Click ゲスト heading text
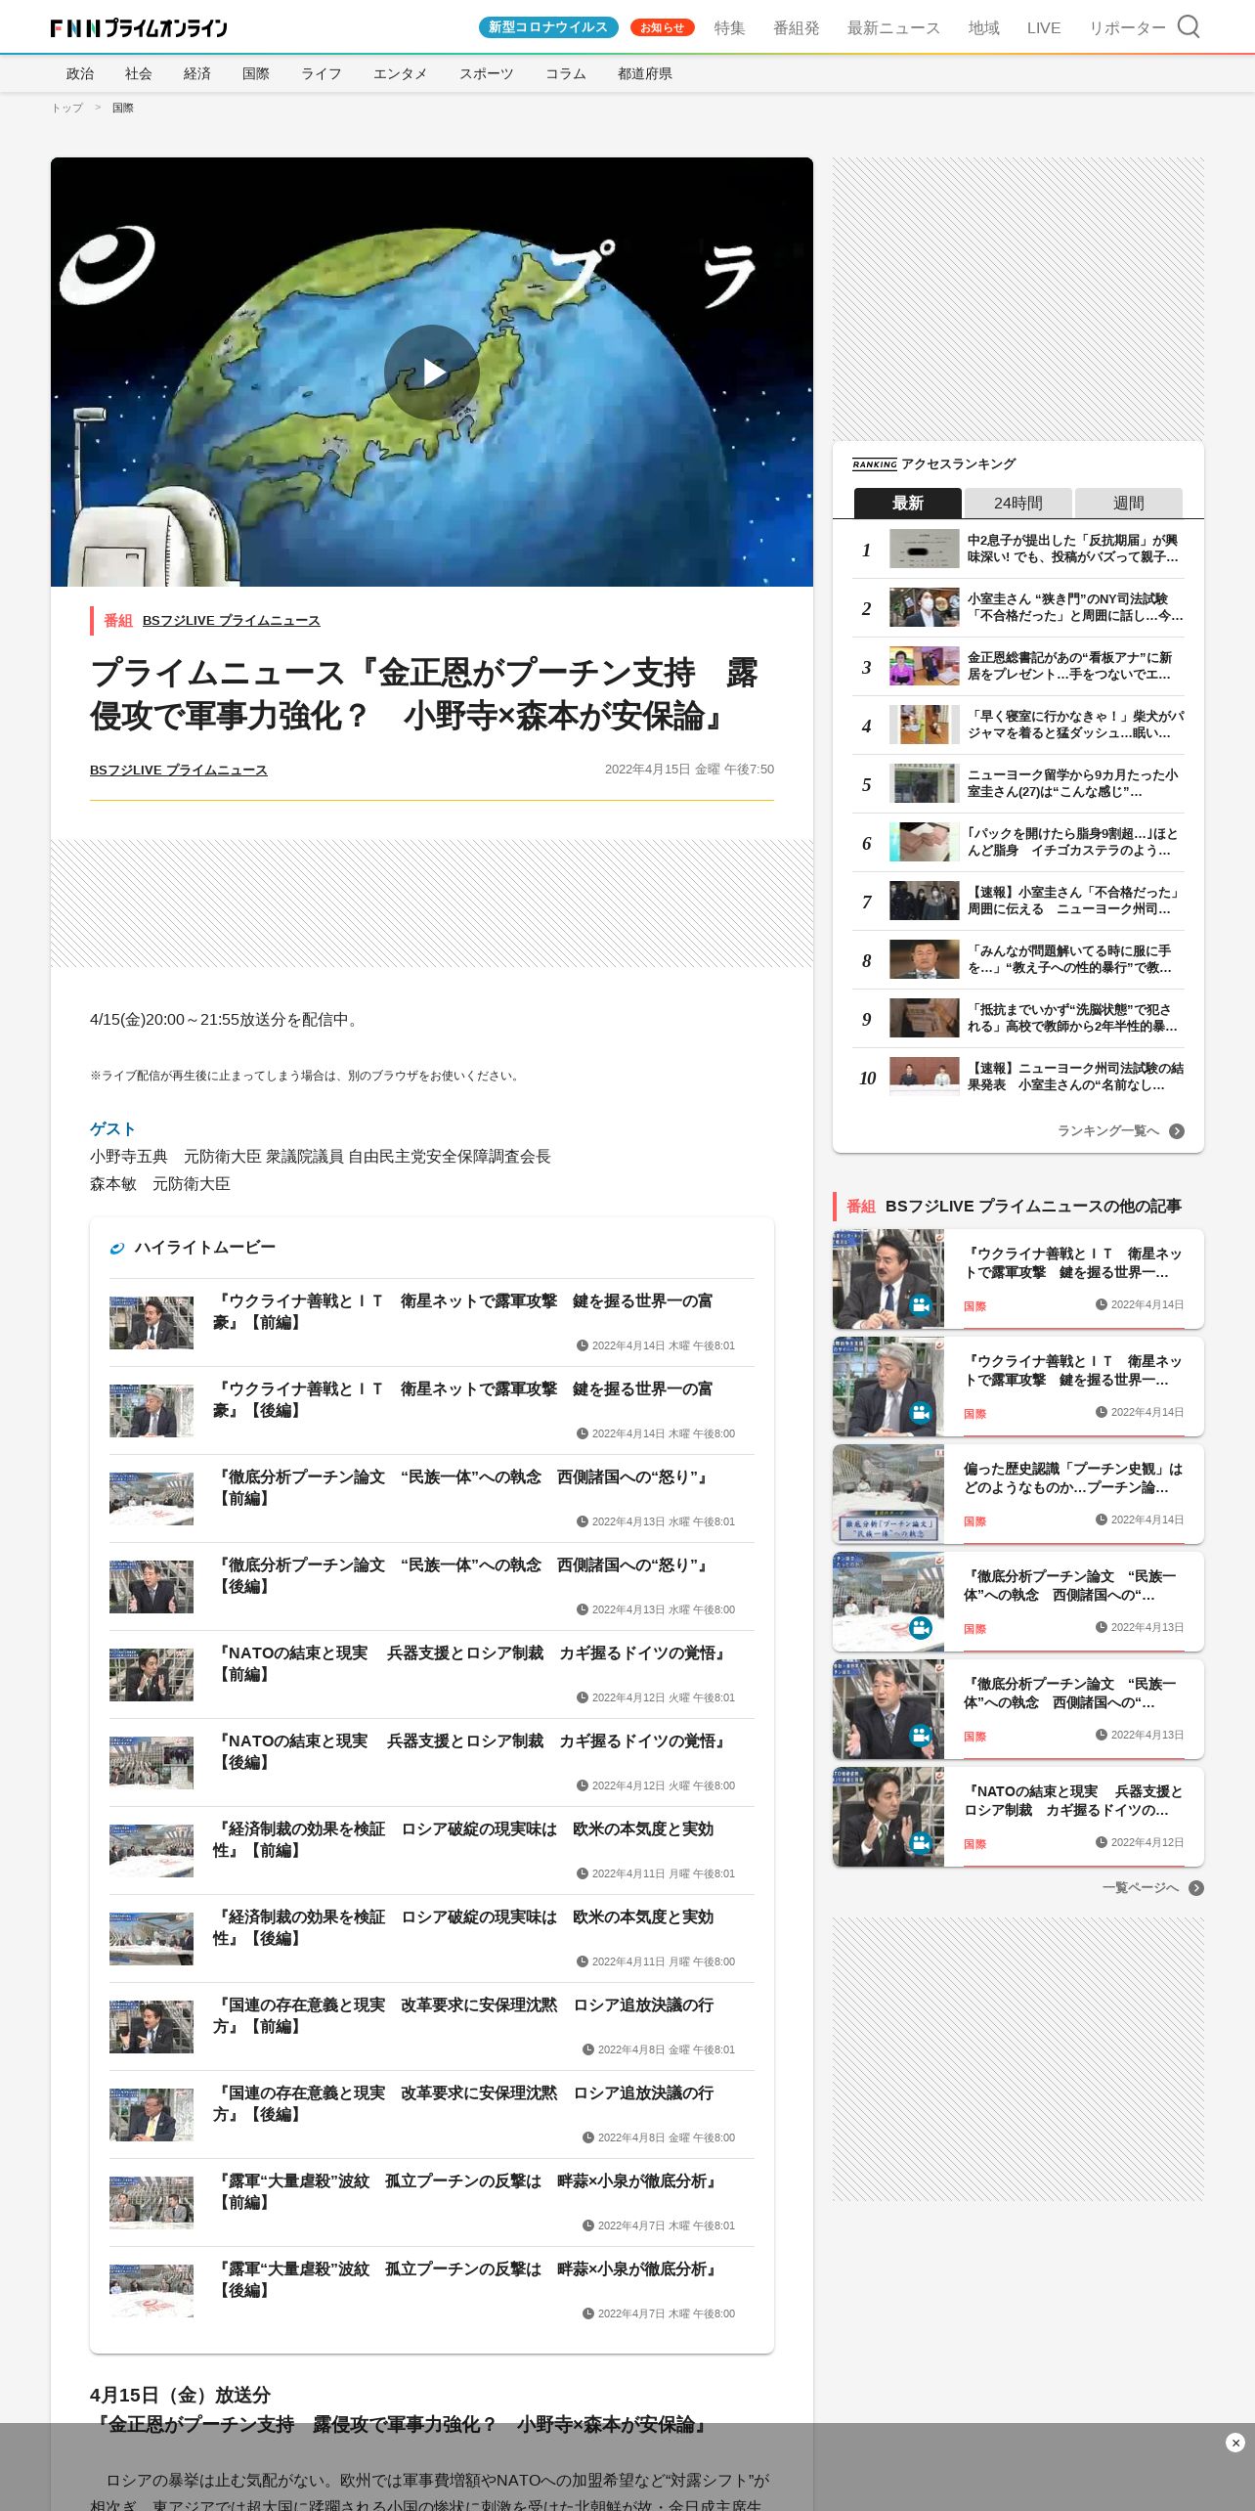This screenshot has height=2511, width=1255. point(112,1129)
